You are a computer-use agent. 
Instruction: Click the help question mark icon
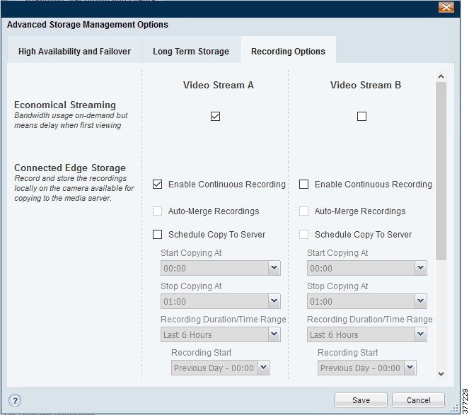point(16,400)
